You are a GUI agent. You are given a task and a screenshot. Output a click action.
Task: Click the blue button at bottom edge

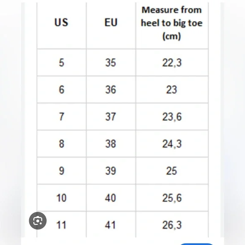pos(196,244)
